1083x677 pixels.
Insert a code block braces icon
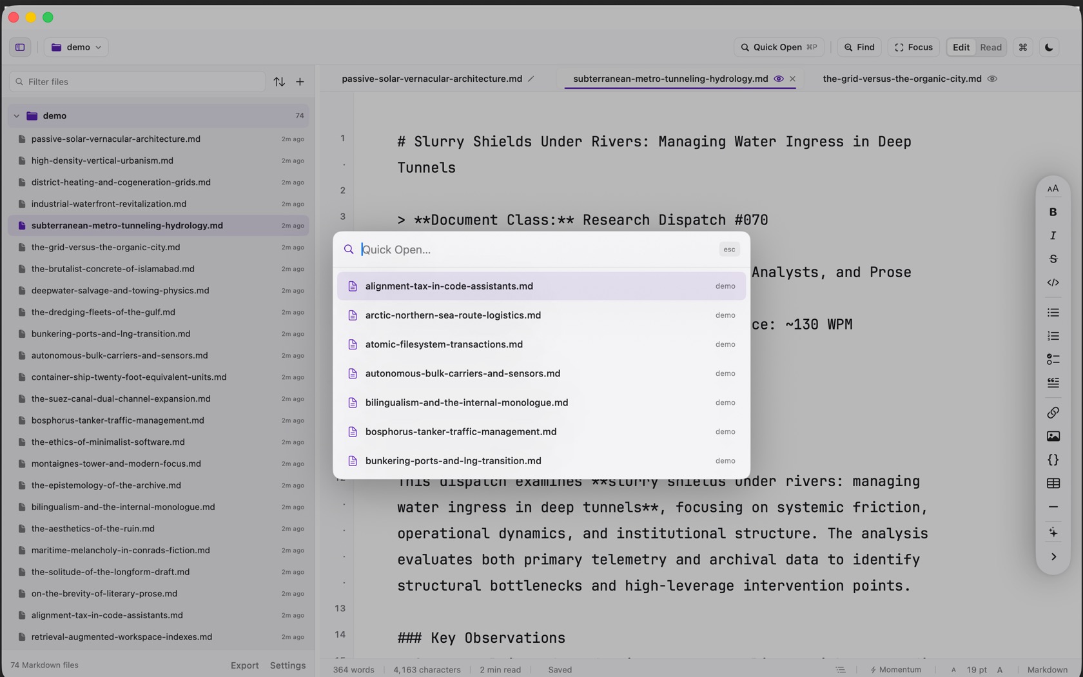click(1053, 460)
